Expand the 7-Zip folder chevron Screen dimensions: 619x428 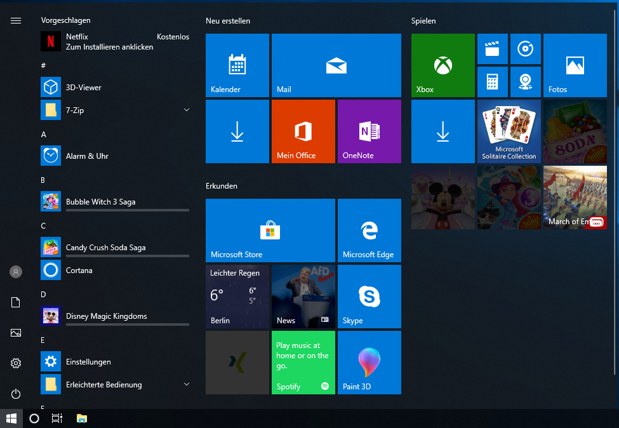click(187, 110)
